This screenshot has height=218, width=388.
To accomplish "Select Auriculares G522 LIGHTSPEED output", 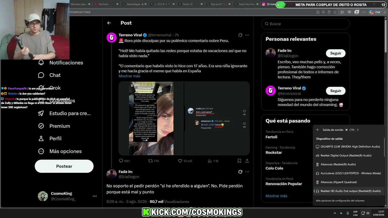I will coord(348,173).
